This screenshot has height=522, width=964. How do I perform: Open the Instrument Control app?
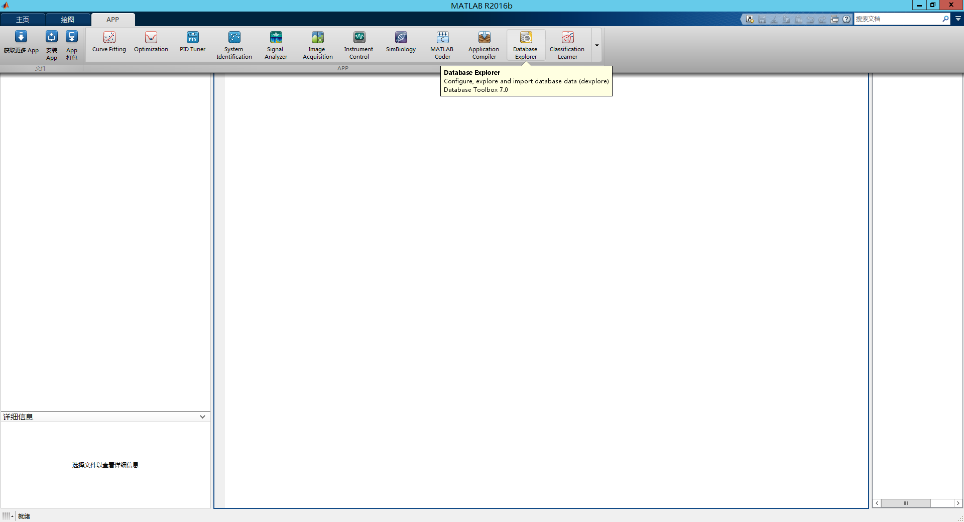point(358,44)
